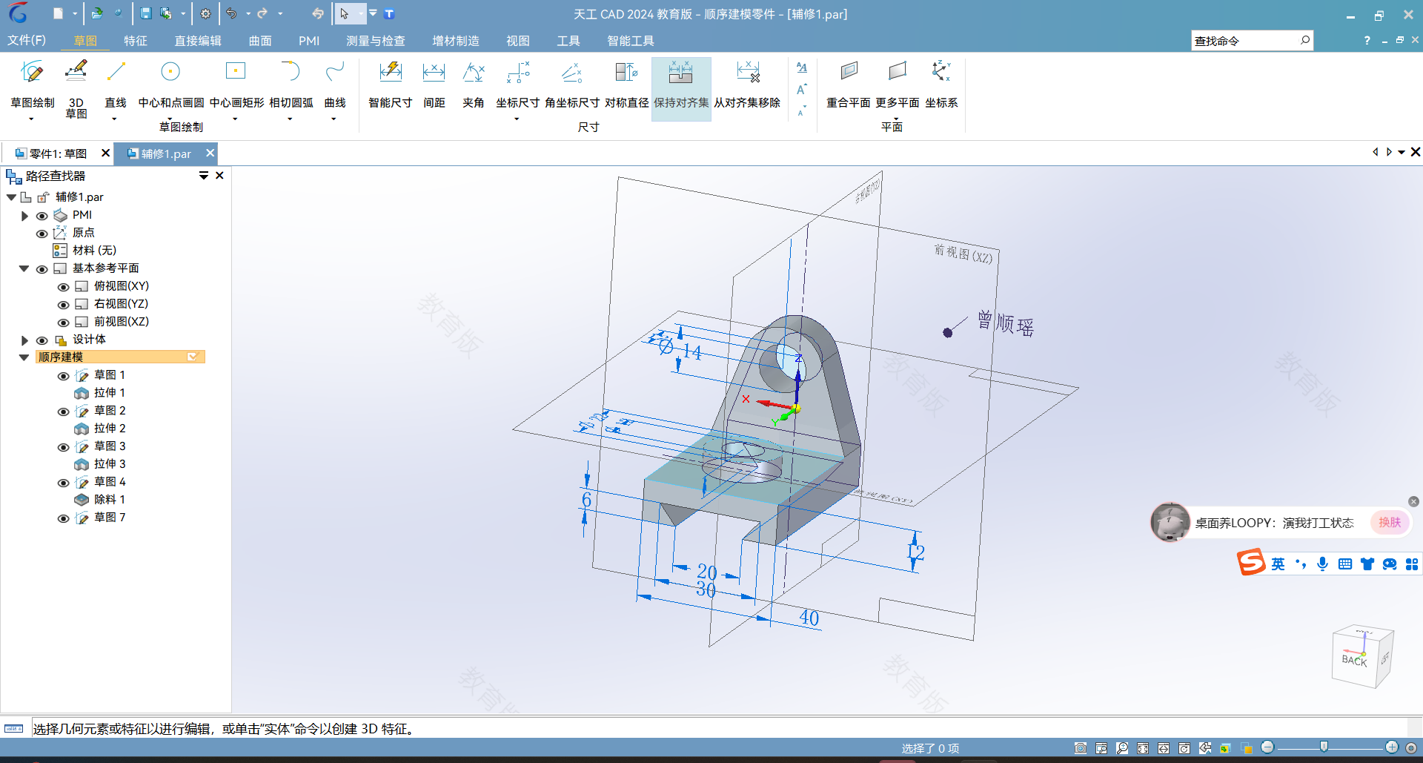Hide the 俯视图(XY) reference plane

click(x=64, y=287)
